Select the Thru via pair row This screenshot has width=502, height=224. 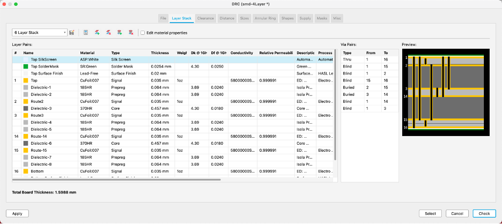[x=370, y=59]
